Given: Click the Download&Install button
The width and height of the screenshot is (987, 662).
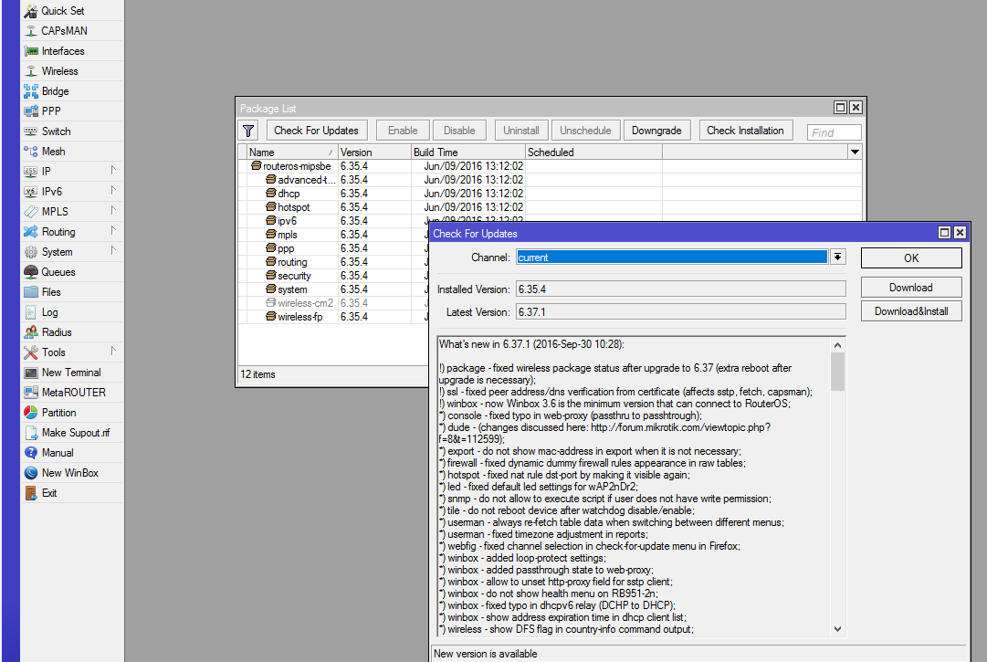Looking at the screenshot, I should pyautogui.click(x=910, y=311).
